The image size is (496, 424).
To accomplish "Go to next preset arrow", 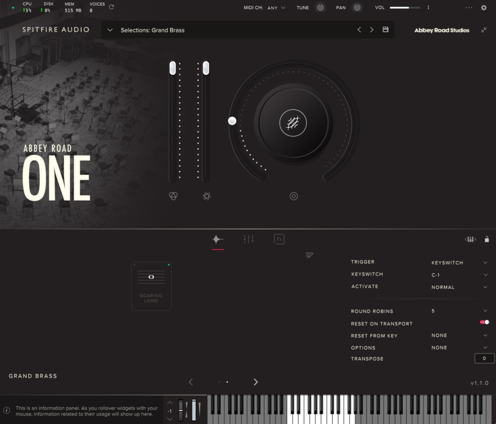I will click(371, 30).
